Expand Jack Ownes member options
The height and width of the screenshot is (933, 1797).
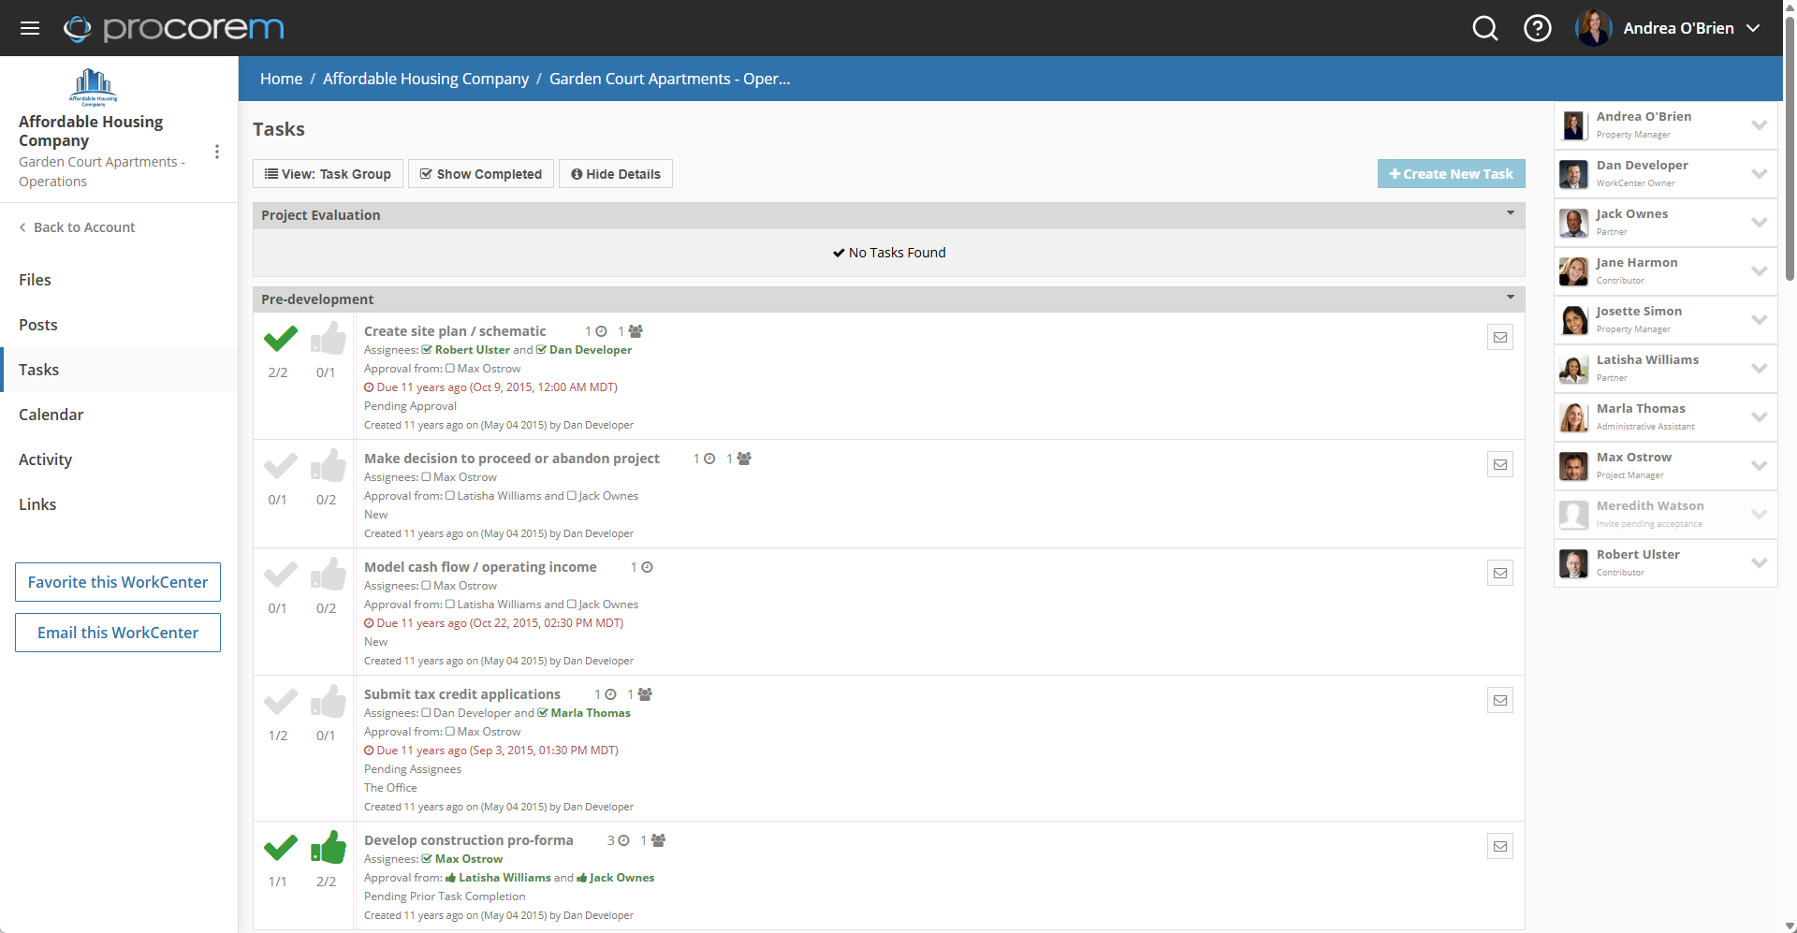[x=1759, y=223]
